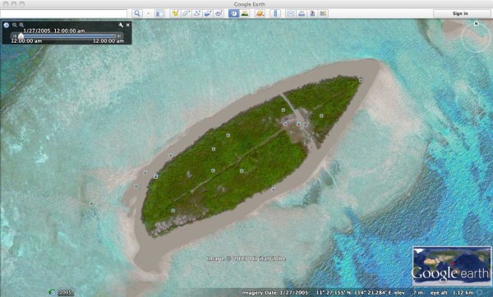Screen dimensions: 493x297
Task: Click the email envelope icon
Action: pyautogui.click(x=291, y=13)
